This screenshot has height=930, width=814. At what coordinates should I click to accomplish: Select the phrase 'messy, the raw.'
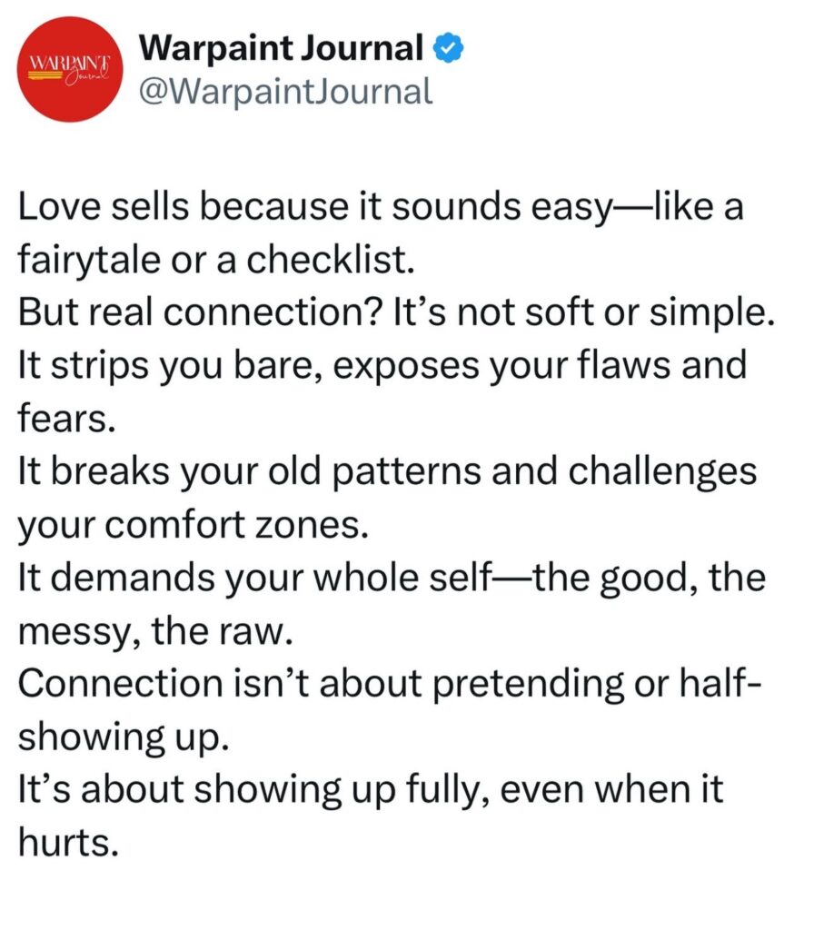pyautogui.click(x=155, y=631)
